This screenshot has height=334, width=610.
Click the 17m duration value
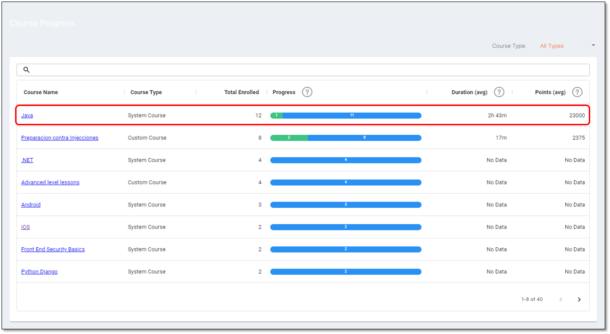[501, 138]
